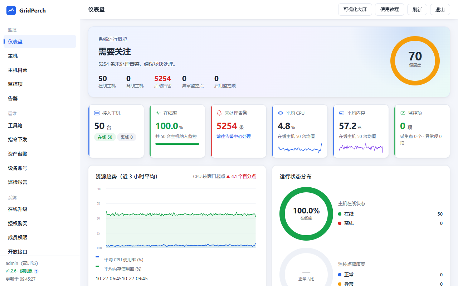Click 退出 to log out
The width and height of the screenshot is (458, 286).
[440, 10]
